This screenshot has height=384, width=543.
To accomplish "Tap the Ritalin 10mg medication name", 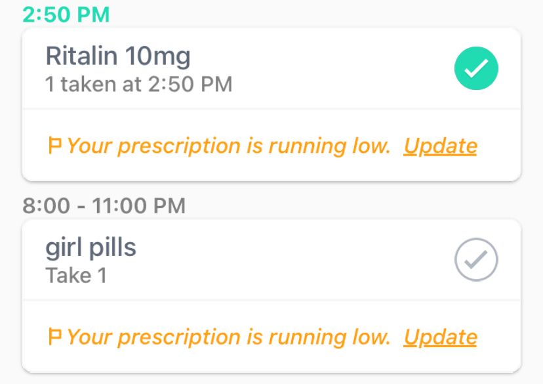I will click(117, 56).
